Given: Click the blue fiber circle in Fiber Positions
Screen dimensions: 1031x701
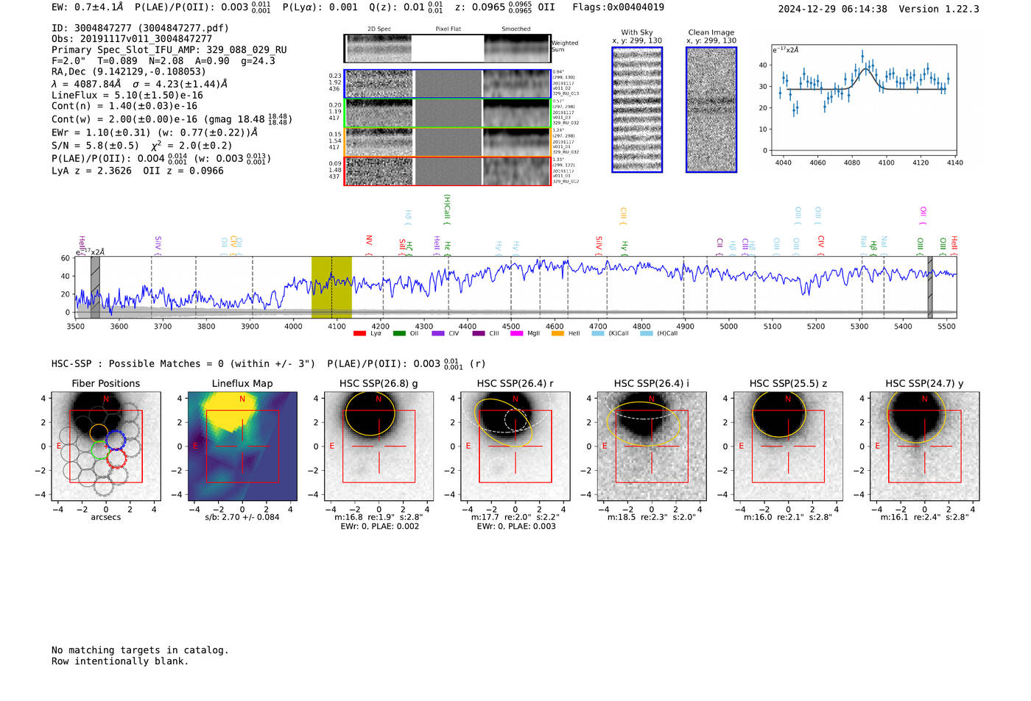Looking at the screenshot, I should point(116,441).
